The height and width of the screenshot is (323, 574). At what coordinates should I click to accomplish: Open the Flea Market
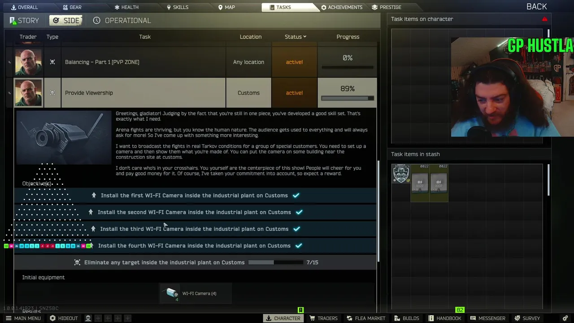point(366,318)
